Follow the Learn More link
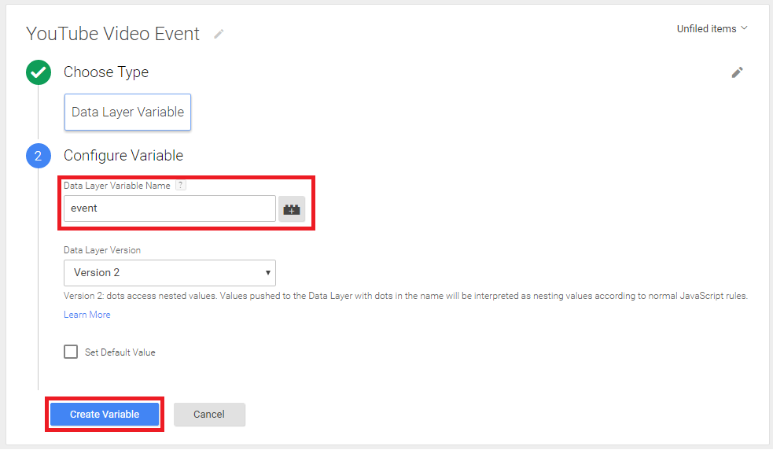Image resolution: width=773 pixels, height=450 pixels. pos(87,315)
